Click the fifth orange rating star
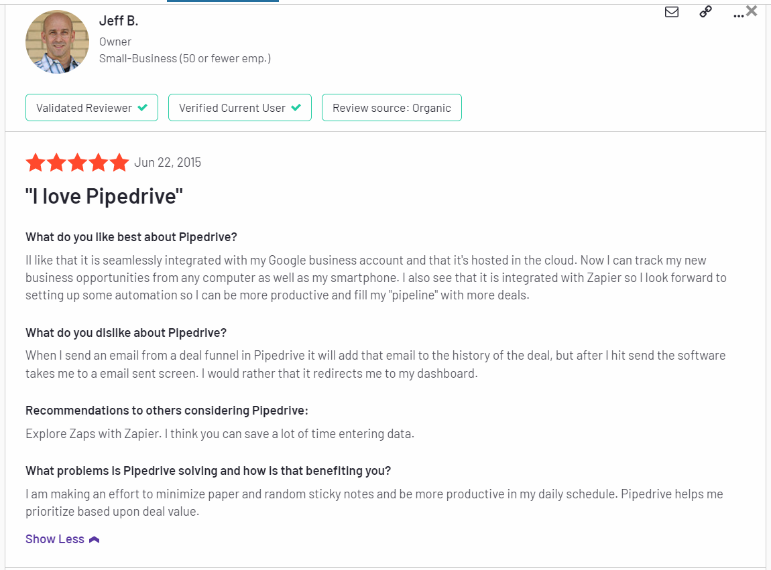Image resolution: width=771 pixels, height=570 pixels. (119, 162)
